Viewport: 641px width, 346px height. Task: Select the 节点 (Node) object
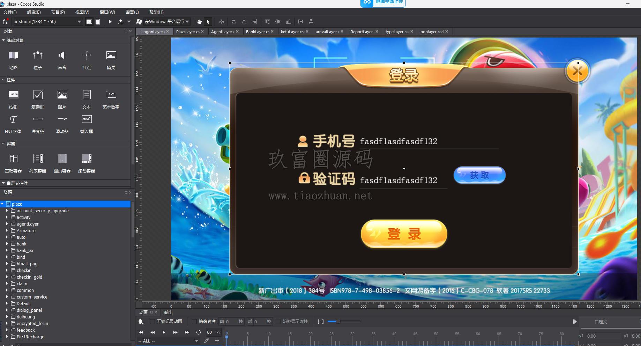point(87,59)
